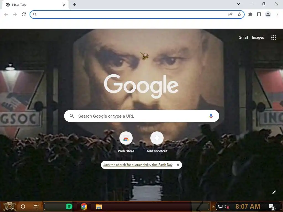This screenshot has height=212, width=283.
Task: Bookmark this tab with the star icon
Action: (x=239, y=14)
